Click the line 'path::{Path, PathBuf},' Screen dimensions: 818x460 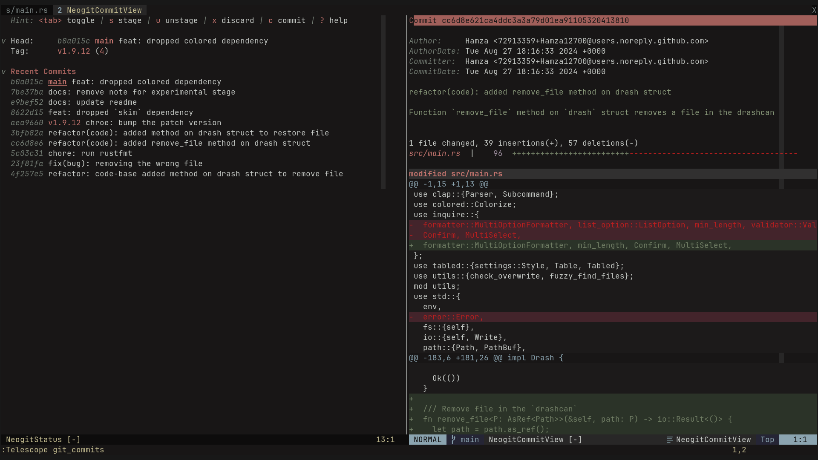tap(474, 348)
